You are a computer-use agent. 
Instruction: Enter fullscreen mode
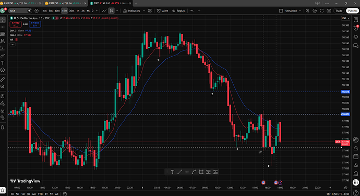coord(322,11)
